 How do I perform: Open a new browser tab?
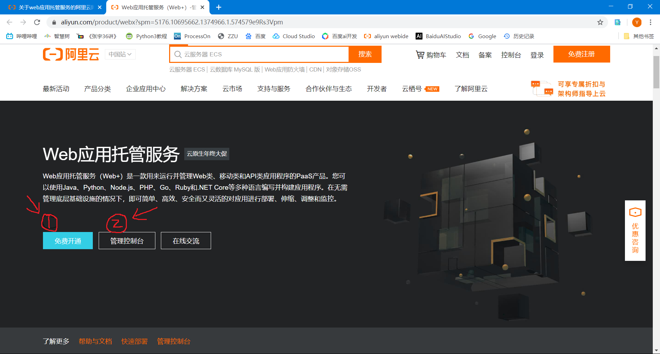tap(219, 7)
